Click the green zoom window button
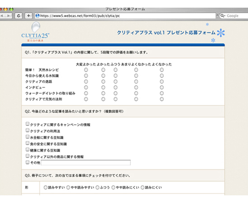The image size is (248, 203). pos(11,9)
